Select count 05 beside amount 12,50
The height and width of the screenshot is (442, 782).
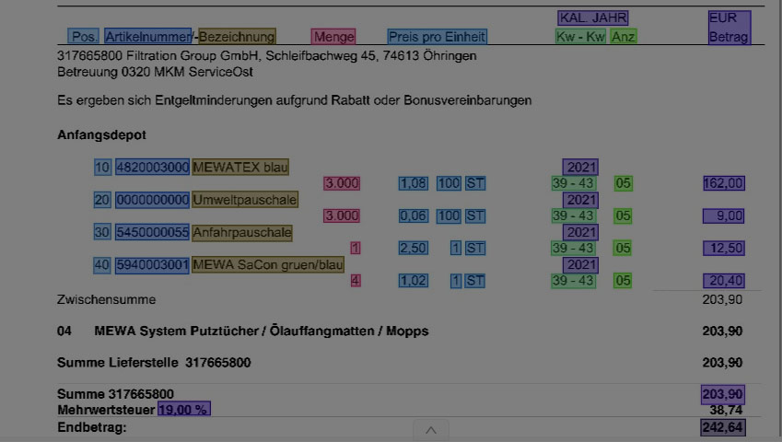623,248
